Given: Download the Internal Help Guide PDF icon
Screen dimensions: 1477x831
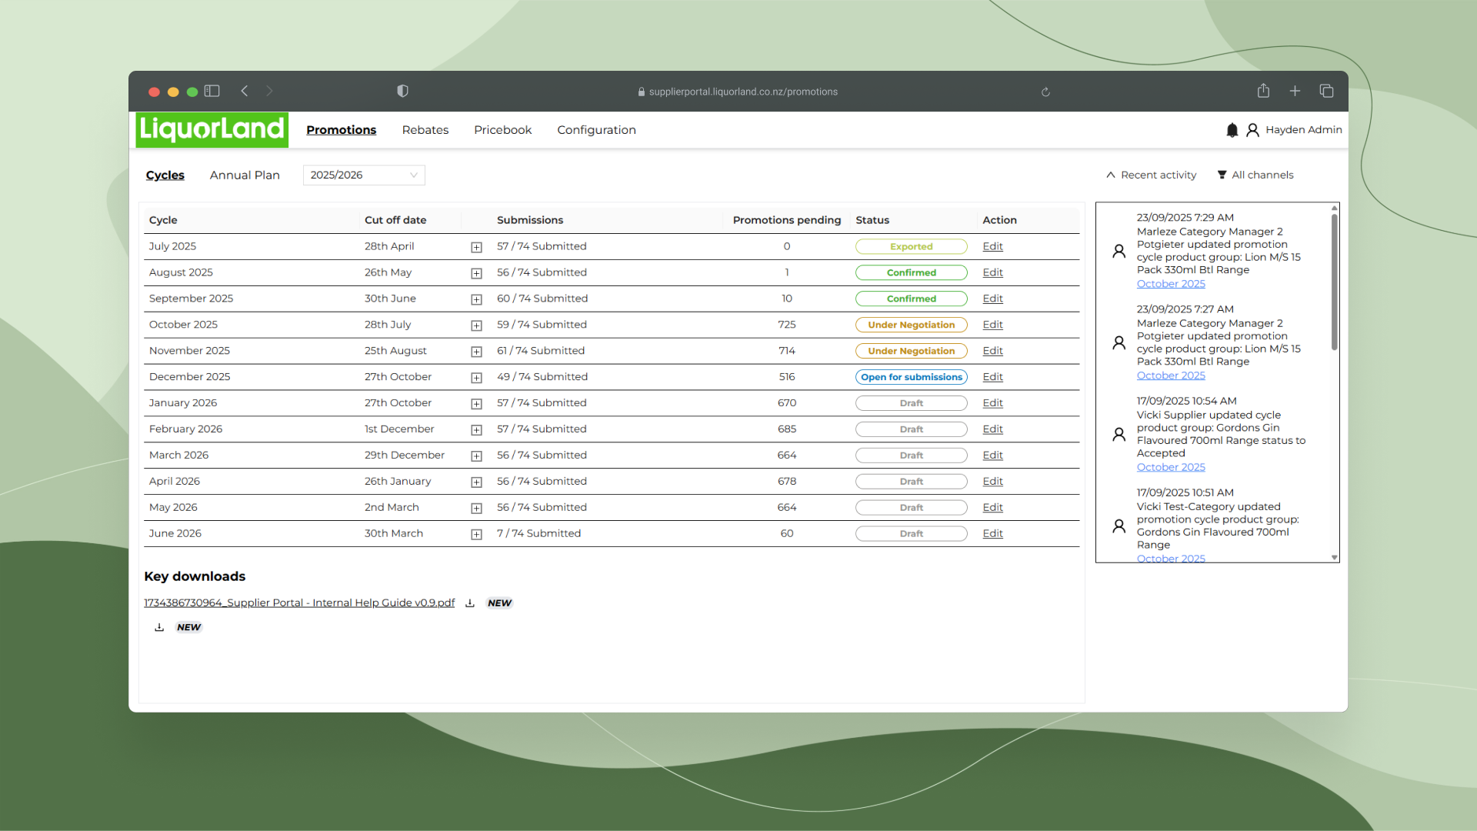Looking at the screenshot, I should coord(470,603).
